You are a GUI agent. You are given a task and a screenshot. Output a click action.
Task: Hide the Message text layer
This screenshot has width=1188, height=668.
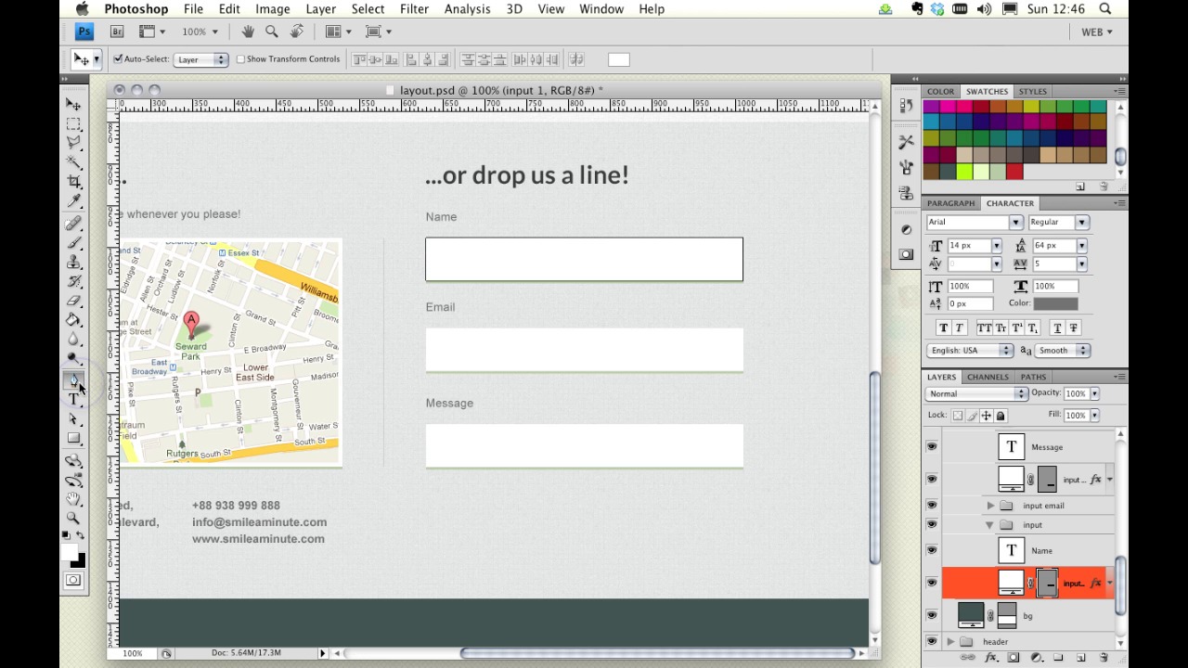931,447
